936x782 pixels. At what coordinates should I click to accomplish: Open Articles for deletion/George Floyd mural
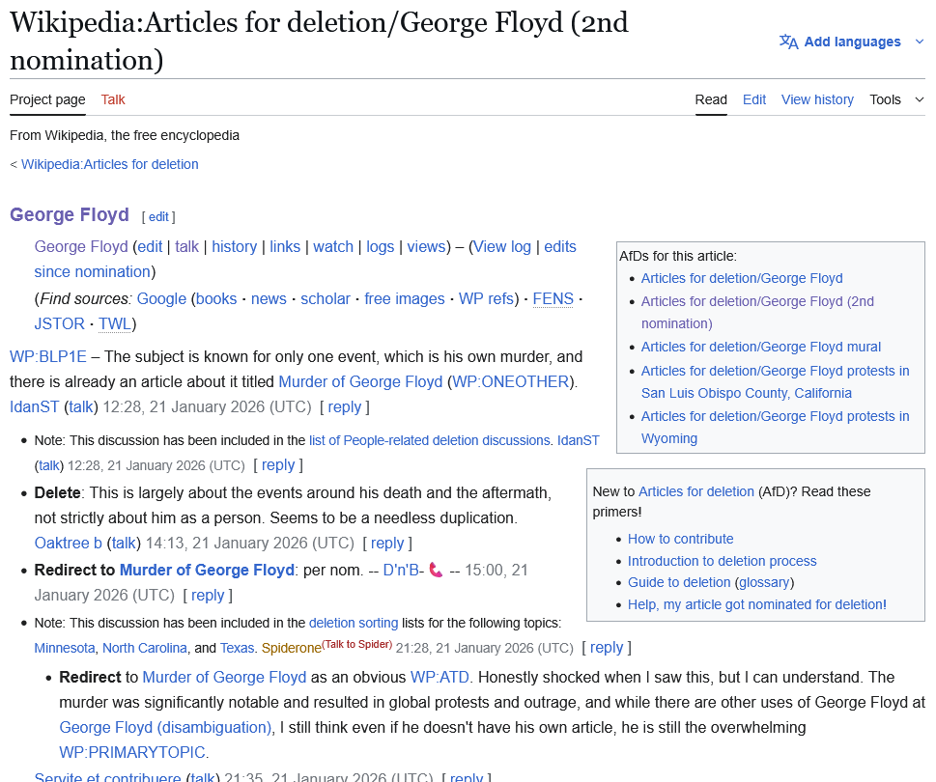761,348
